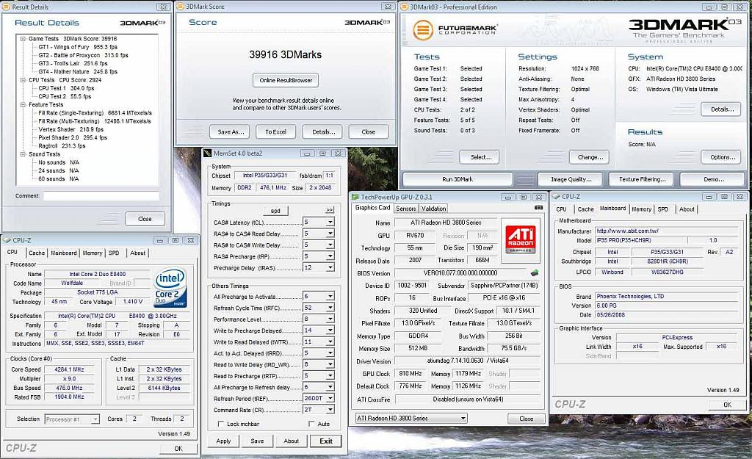Viewport: 752px width, 459px height.
Task: Click OK in the CPU-Z mainboard window
Action: coord(728,405)
